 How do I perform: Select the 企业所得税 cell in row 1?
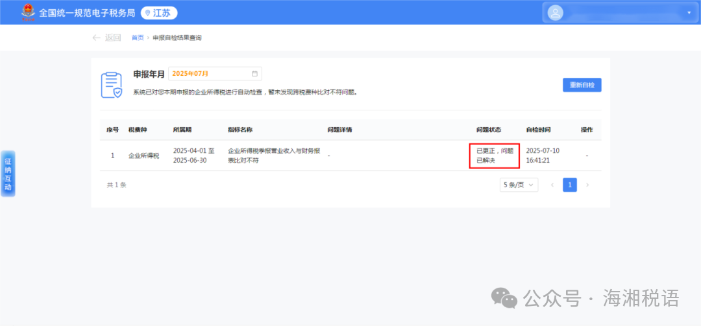click(144, 156)
